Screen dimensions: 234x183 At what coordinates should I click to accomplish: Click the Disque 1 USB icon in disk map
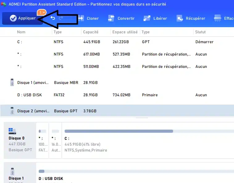(12, 171)
